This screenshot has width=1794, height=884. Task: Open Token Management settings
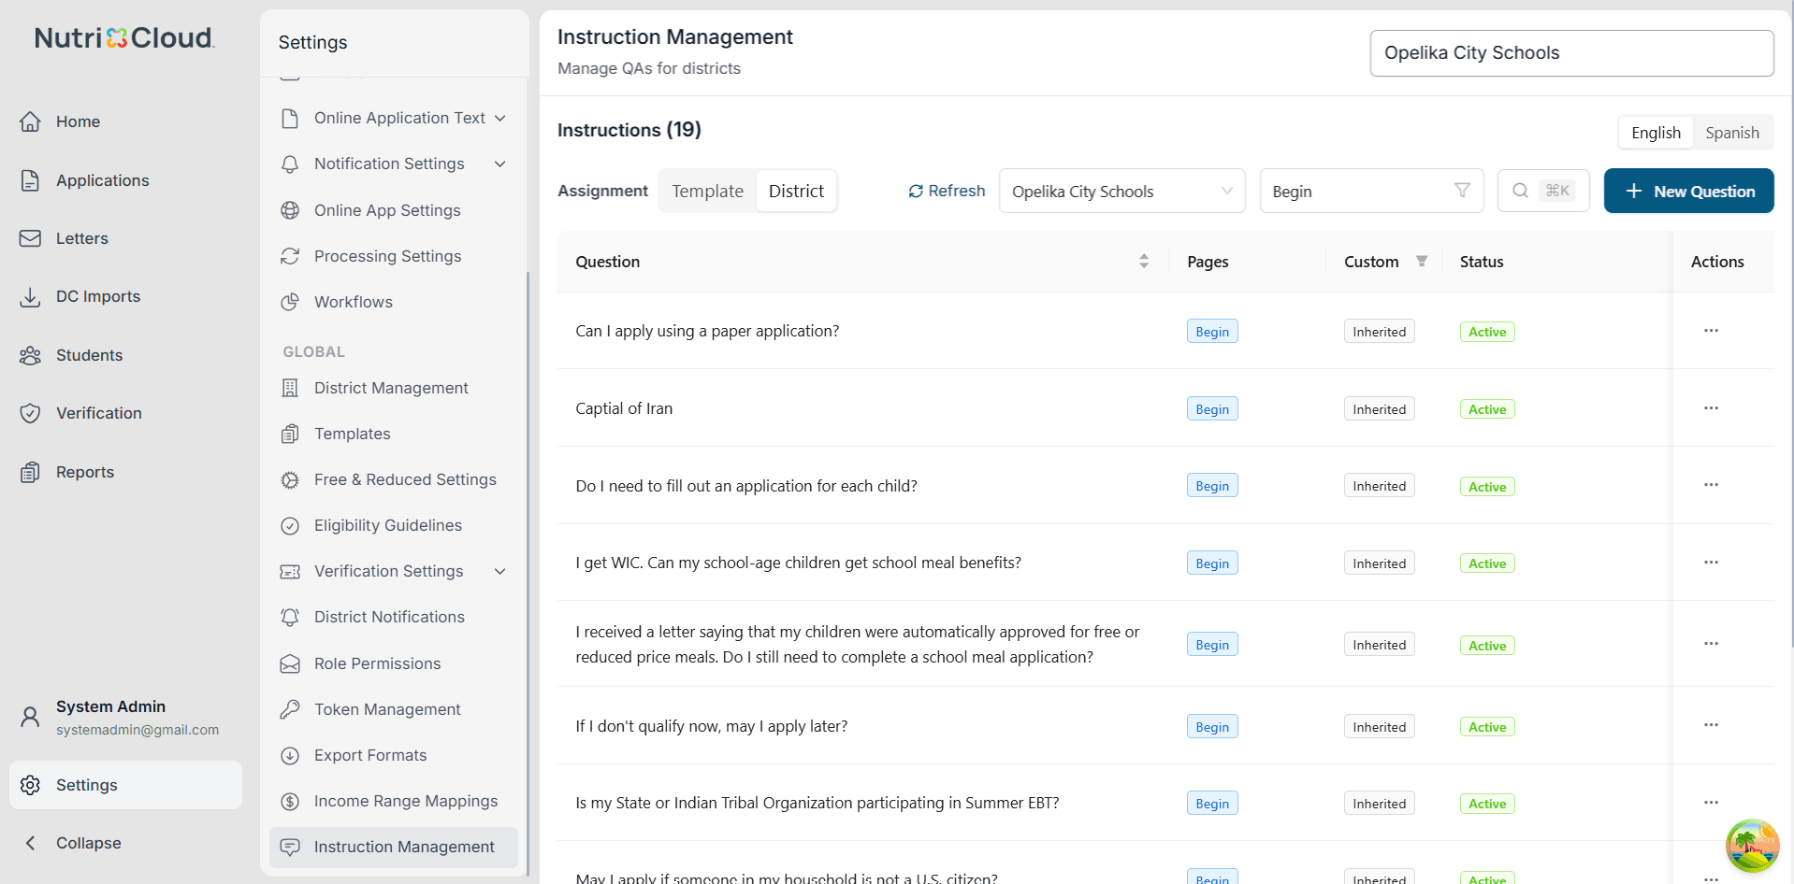coord(387,709)
